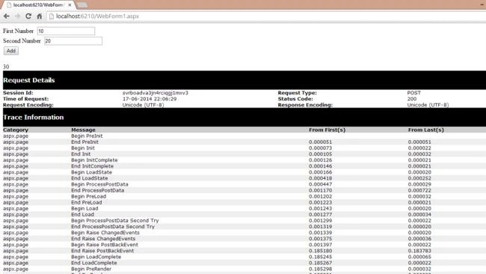Click the End PreInit message
This screenshot has width=486, height=274.
click(x=85, y=141)
